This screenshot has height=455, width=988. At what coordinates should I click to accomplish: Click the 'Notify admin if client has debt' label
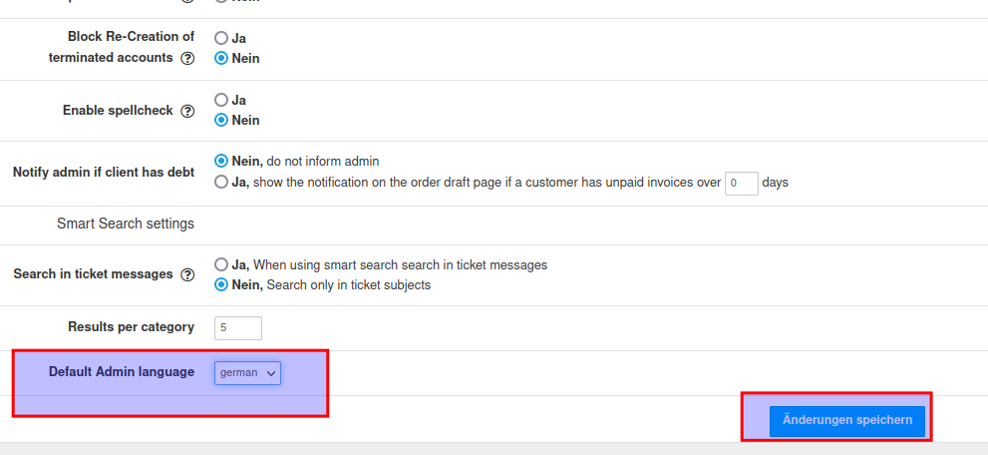pos(104,172)
